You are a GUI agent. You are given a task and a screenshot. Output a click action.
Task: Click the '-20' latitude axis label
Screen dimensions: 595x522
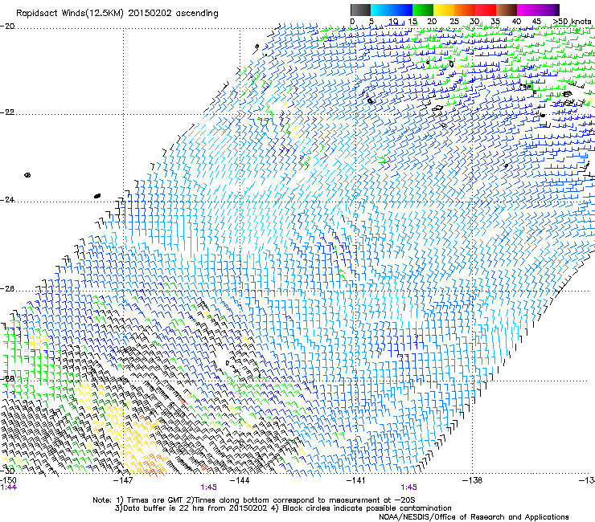(7, 27)
